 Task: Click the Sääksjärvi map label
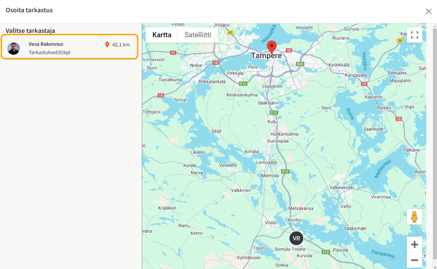(268, 102)
